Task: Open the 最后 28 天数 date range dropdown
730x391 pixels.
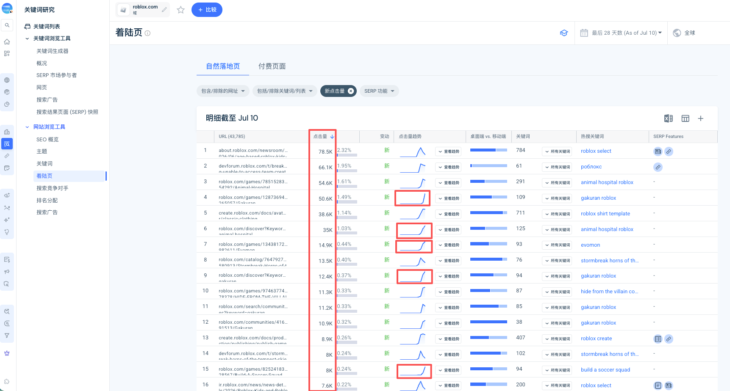Action: point(627,33)
